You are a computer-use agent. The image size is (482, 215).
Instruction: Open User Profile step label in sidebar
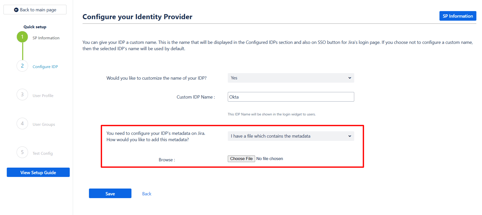pos(43,96)
